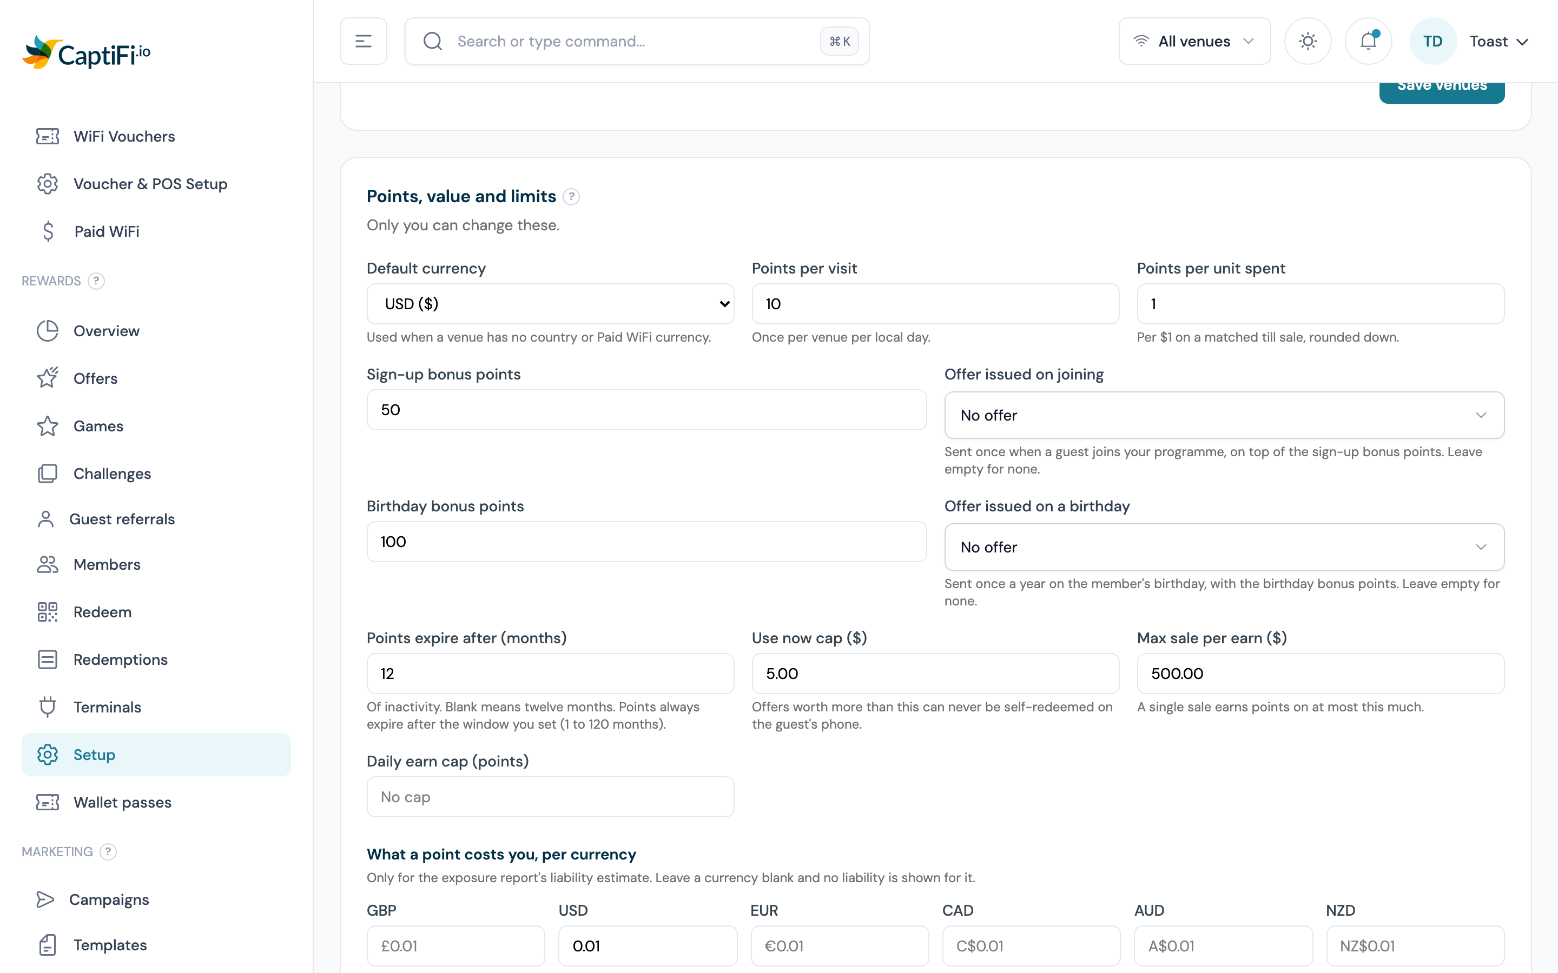Click the CaptiFi.io logo
Image resolution: width=1558 pixels, height=973 pixels.
86,53
